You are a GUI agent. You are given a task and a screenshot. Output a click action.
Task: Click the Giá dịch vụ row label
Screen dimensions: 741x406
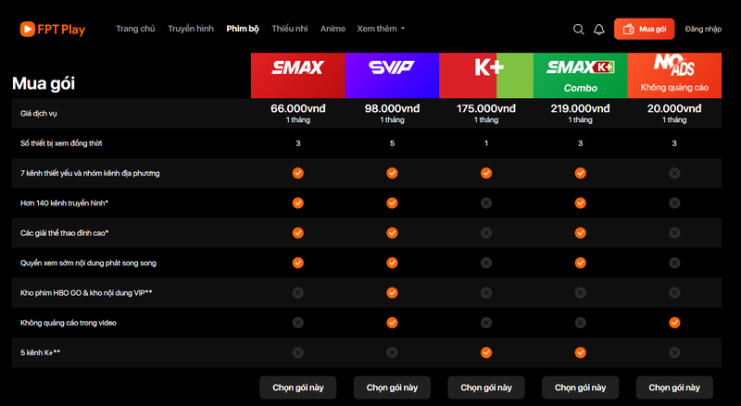(x=39, y=114)
